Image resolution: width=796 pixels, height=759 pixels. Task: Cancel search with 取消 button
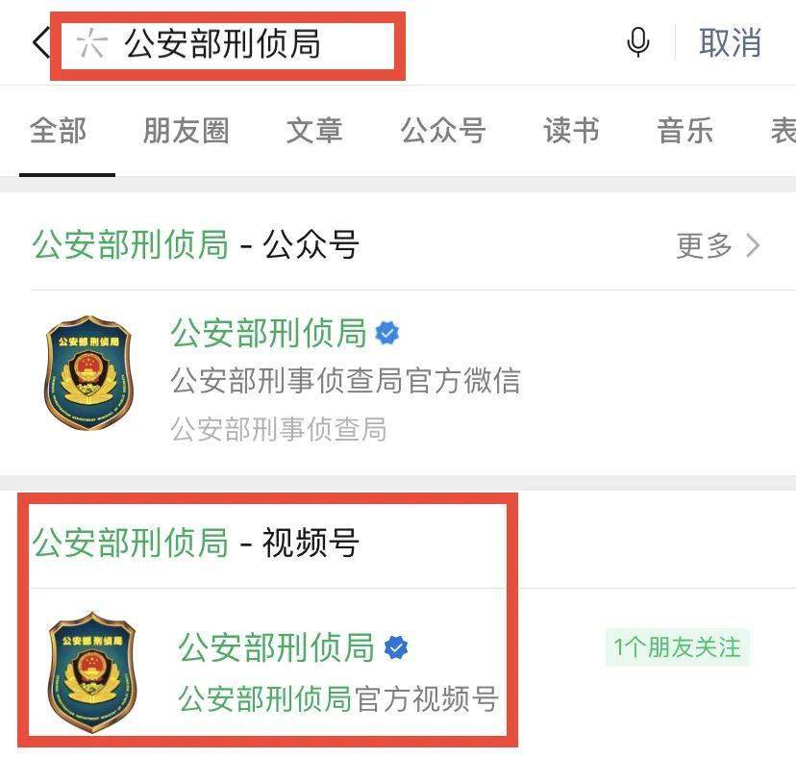pos(730,42)
